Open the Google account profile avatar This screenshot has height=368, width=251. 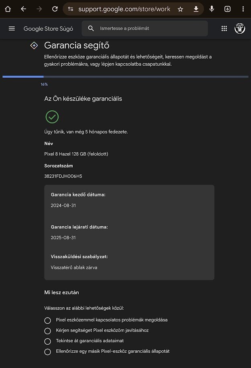(240, 28)
